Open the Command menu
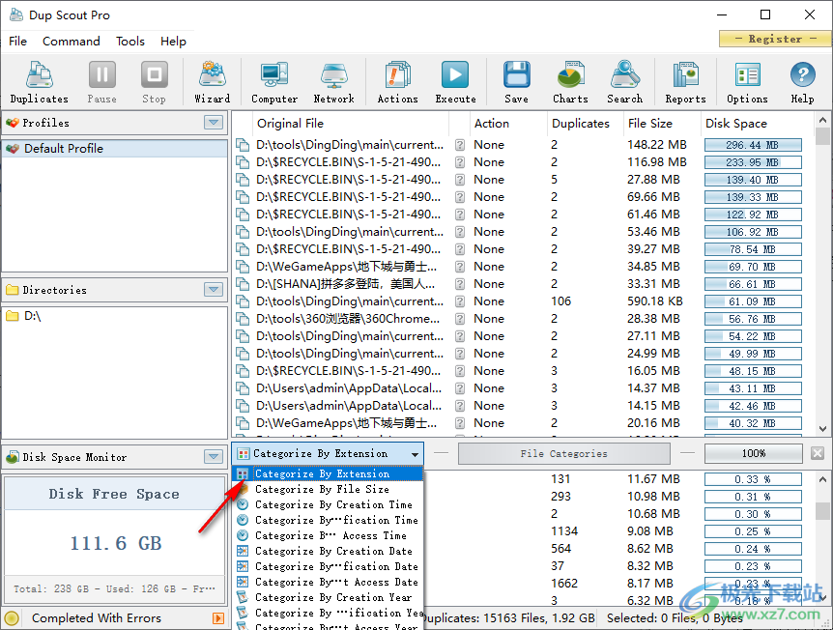This screenshot has height=630, width=833. tap(72, 41)
